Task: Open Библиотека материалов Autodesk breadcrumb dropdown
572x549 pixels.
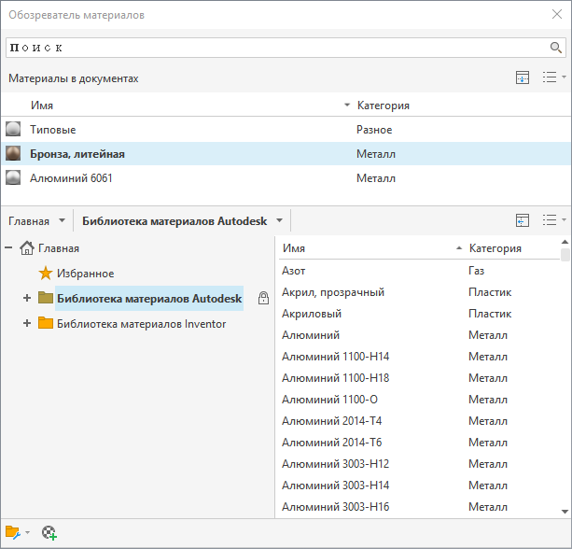Action: 279,221
